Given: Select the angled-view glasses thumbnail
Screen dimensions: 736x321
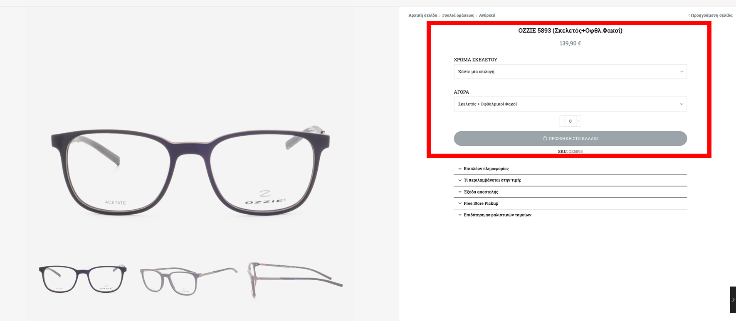Looking at the screenshot, I should pyautogui.click(x=188, y=280).
